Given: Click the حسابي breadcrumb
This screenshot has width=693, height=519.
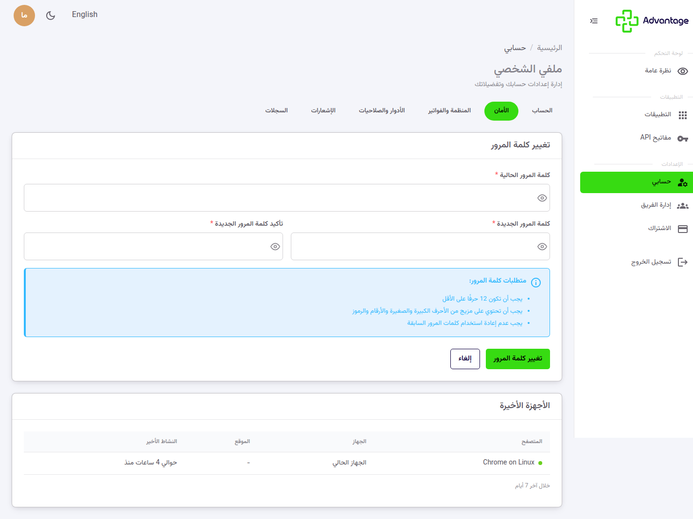Looking at the screenshot, I should point(515,48).
